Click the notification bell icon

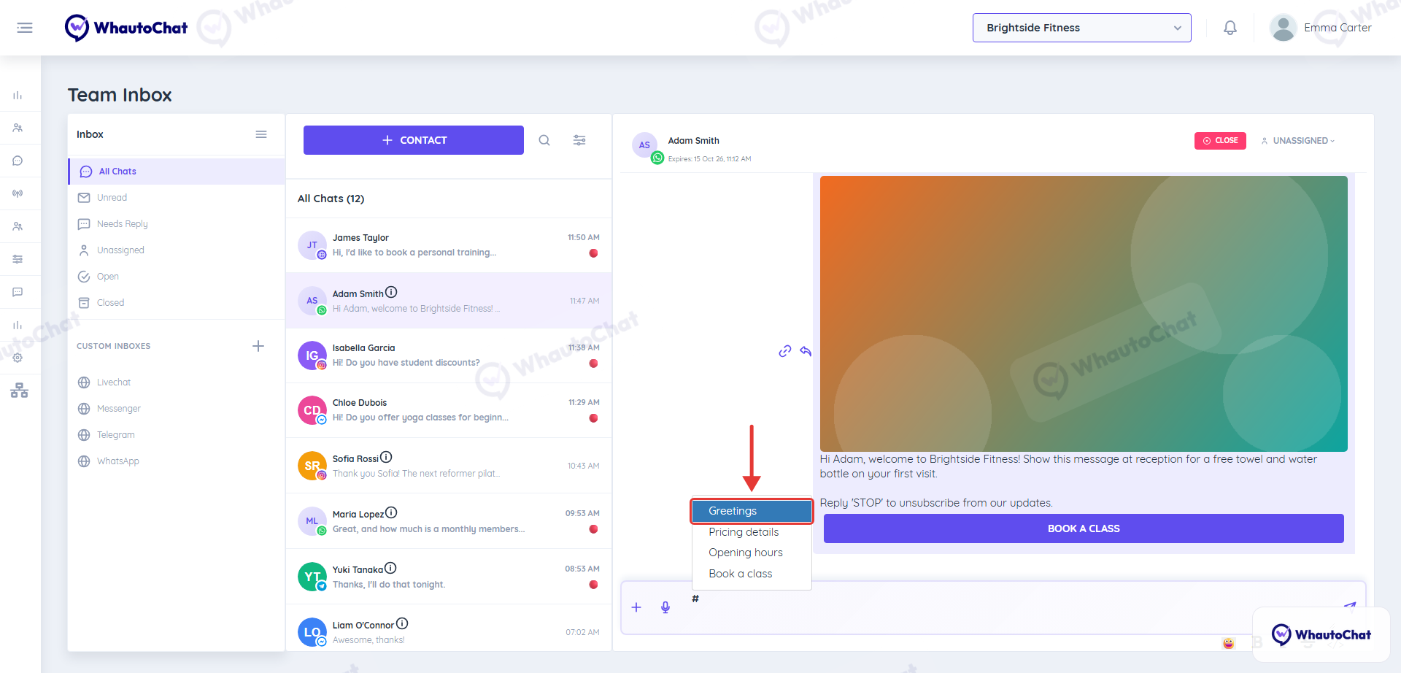click(x=1230, y=28)
